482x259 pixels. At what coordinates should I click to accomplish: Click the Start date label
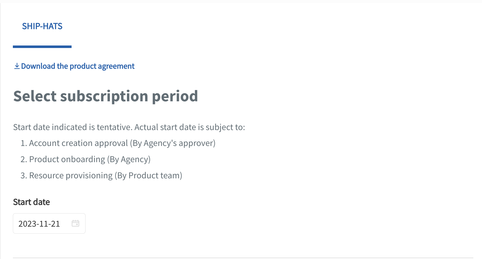tap(31, 202)
